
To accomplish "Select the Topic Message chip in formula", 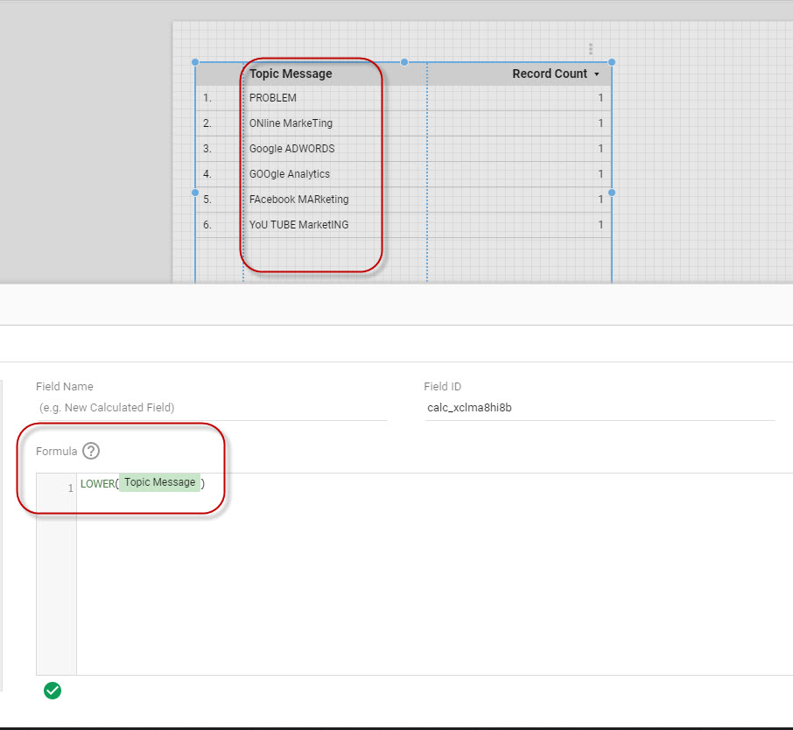I will [160, 482].
